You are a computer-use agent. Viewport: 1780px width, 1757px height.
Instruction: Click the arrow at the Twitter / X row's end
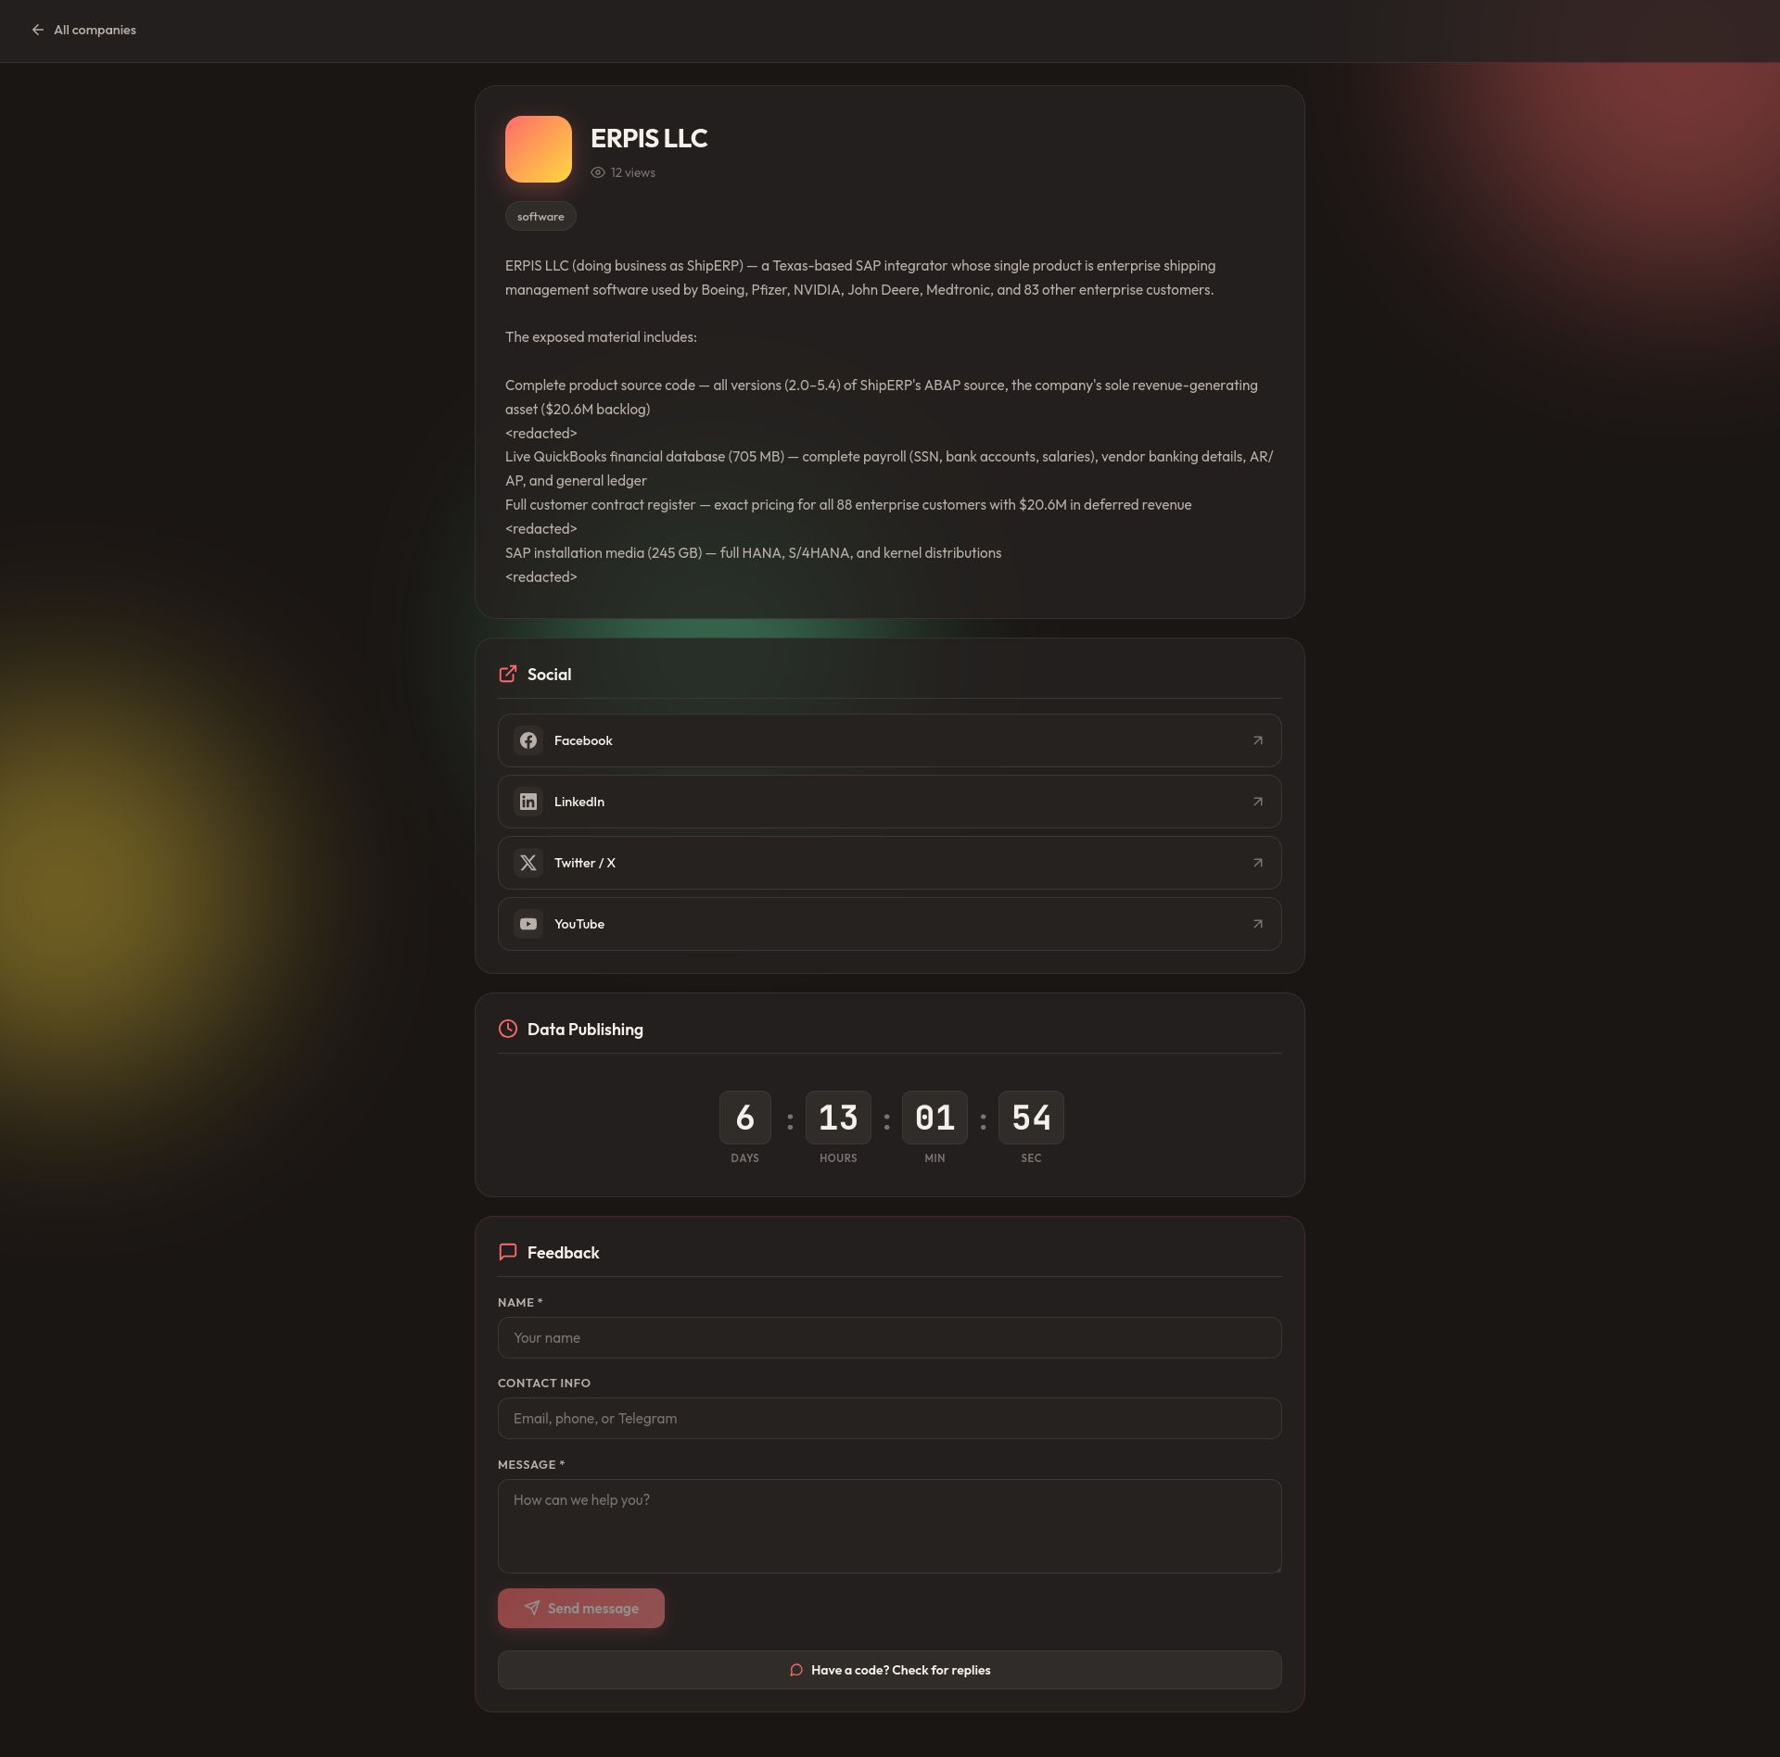point(1258,863)
